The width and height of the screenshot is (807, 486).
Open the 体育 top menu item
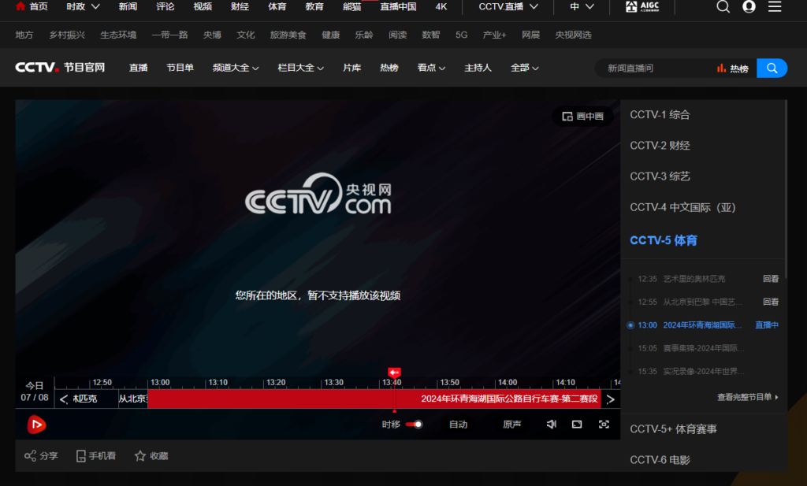coord(277,7)
